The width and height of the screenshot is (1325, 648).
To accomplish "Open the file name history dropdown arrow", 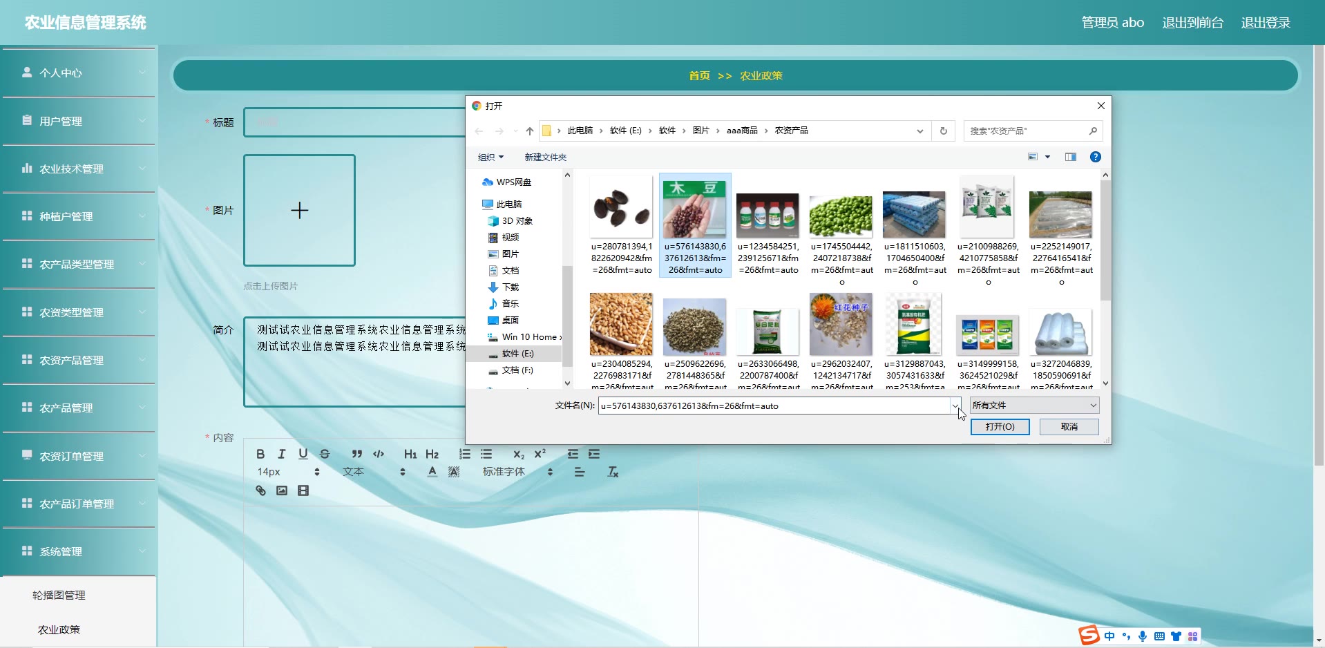I will pyautogui.click(x=955, y=406).
